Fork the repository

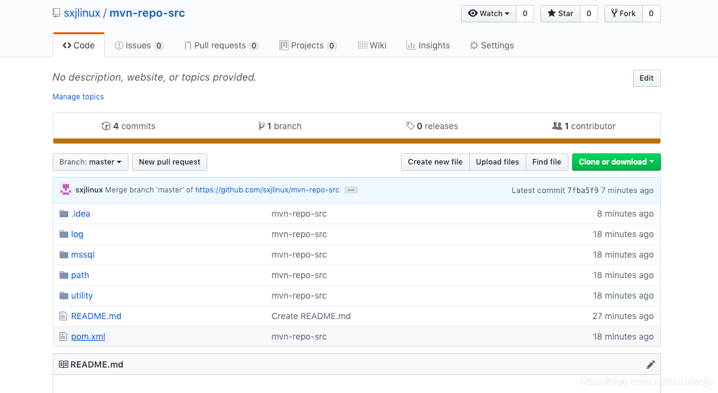(x=624, y=14)
